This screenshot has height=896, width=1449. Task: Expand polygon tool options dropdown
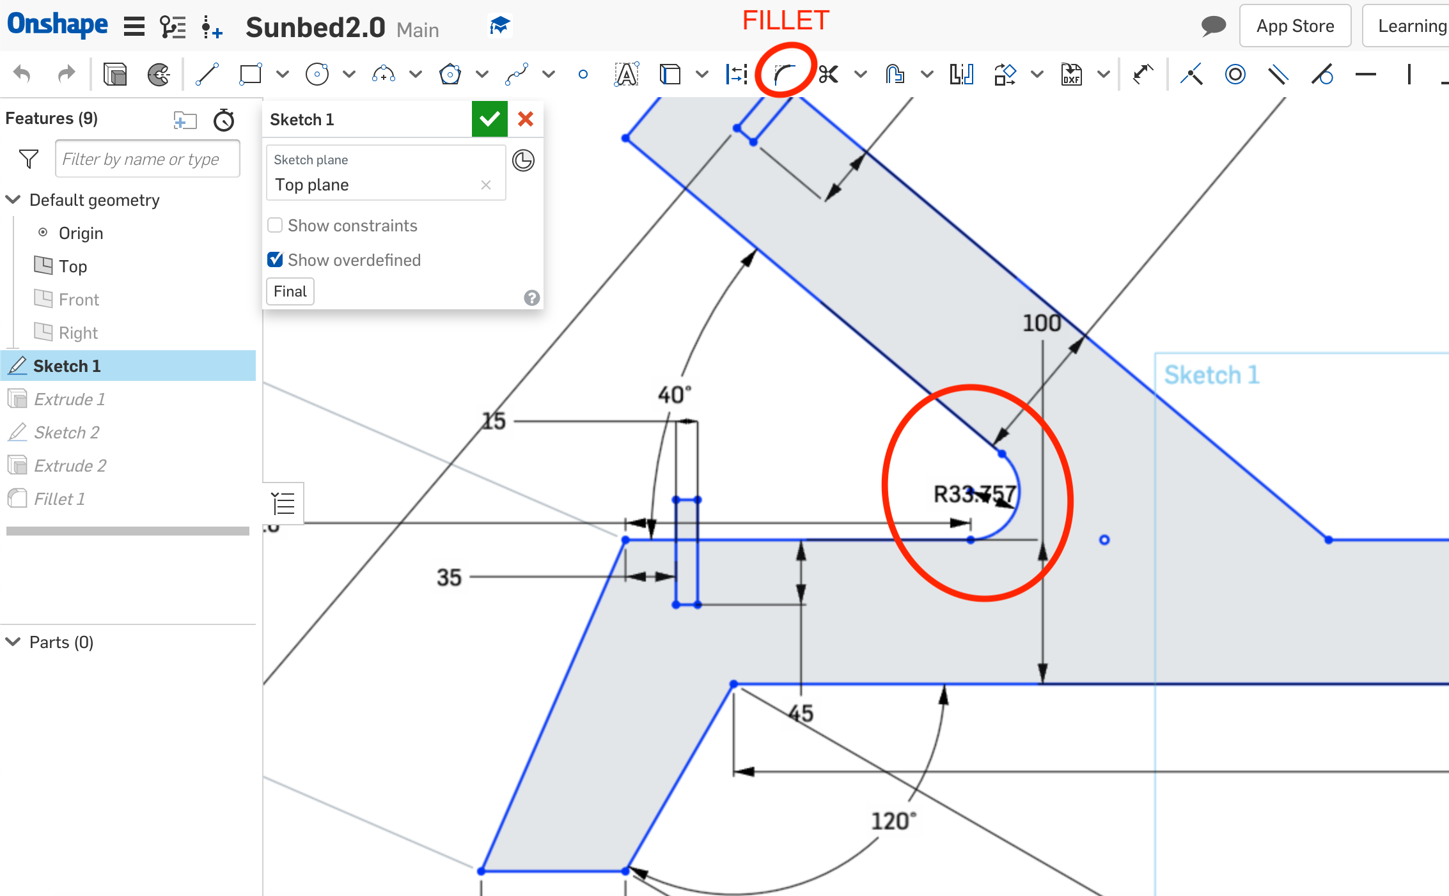482,74
